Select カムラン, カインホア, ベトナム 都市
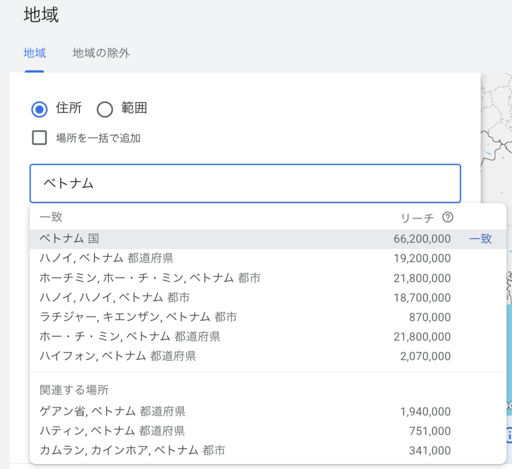This screenshot has height=469, width=512. click(x=132, y=451)
